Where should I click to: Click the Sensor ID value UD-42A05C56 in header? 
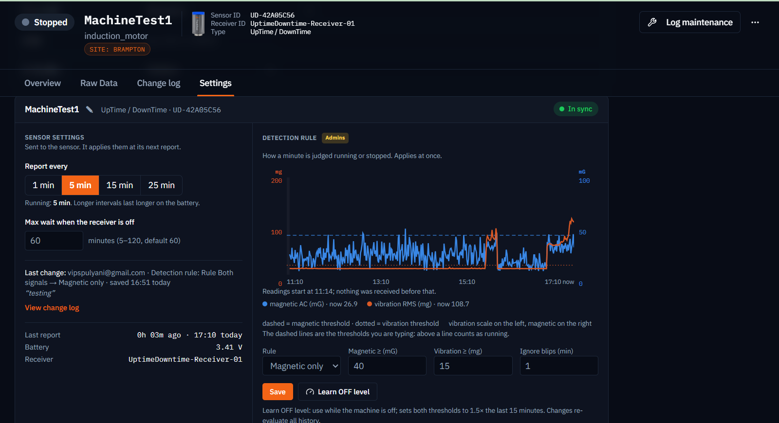click(273, 15)
